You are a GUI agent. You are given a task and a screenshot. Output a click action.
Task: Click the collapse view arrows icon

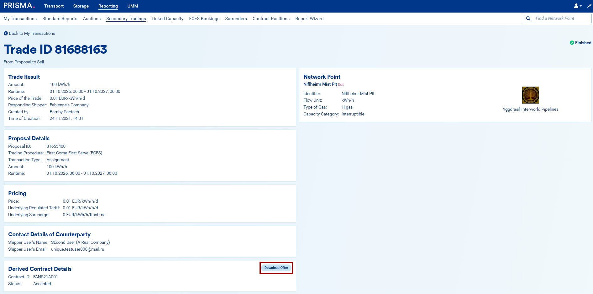tap(589, 6)
